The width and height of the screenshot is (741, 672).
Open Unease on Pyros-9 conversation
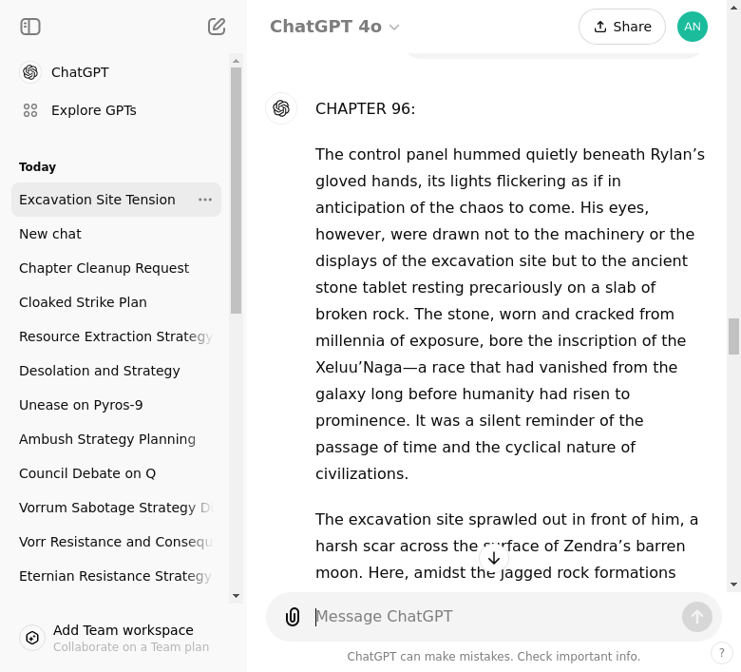(x=81, y=405)
